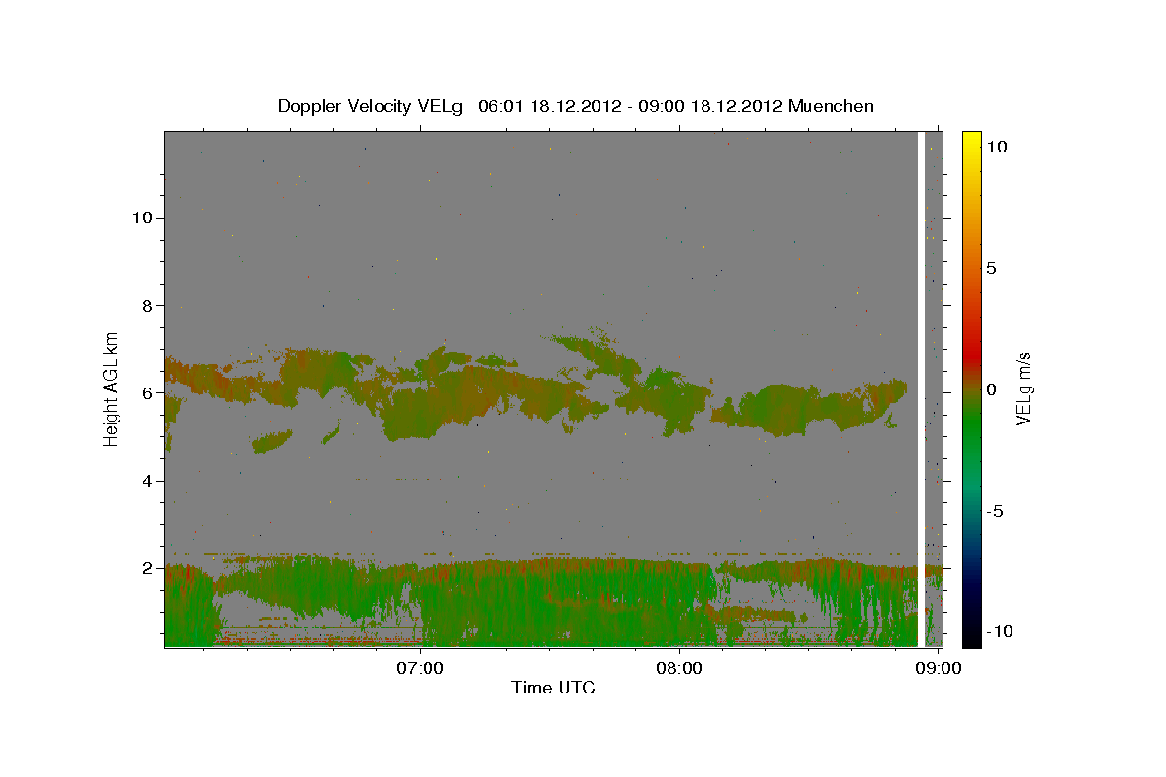Click the plot title 'Doppler Velocity VELg'
This screenshot has width=1166, height=777.
[372, 106]
